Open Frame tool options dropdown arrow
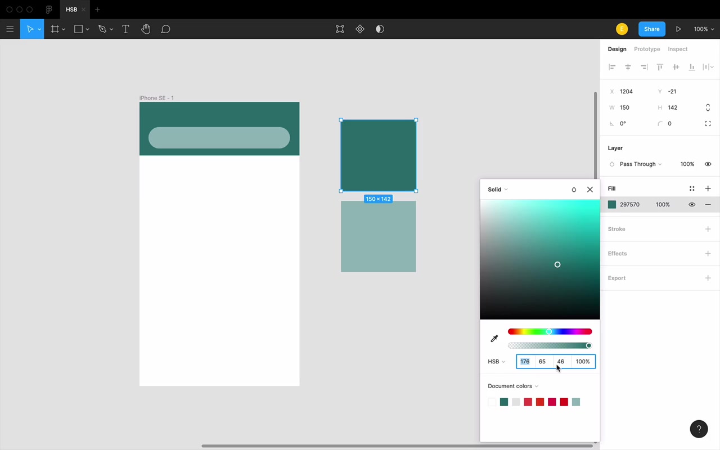 tap(63, 29)
